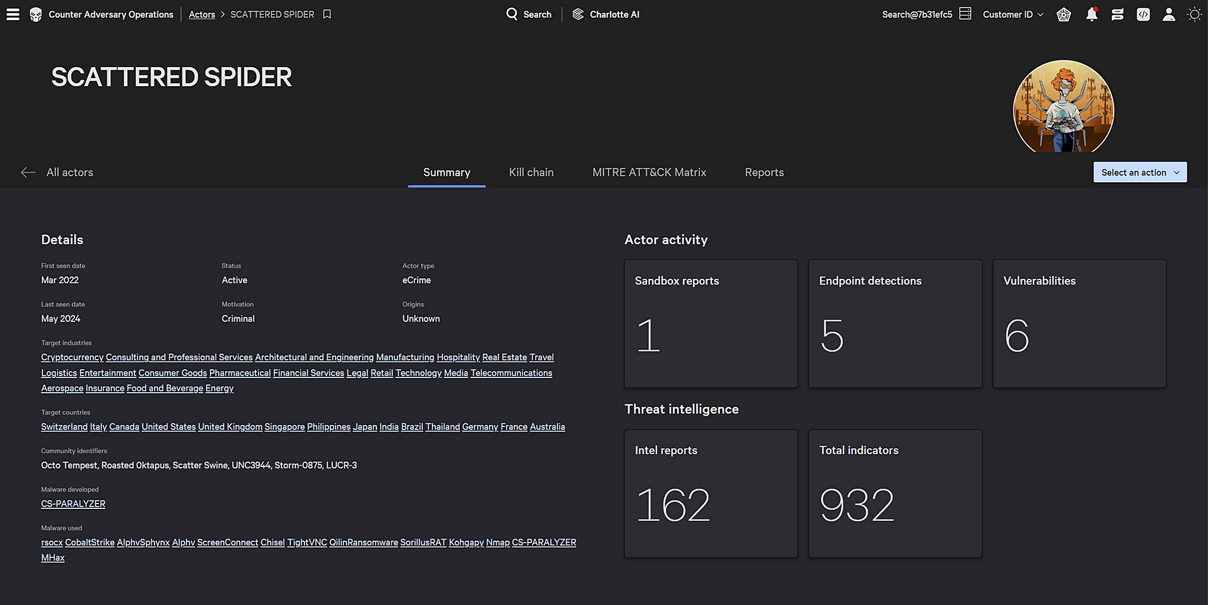This screenshot has height=605, width=1208.
Task: Open the hamburger navigation menu
Action: (12, 14)
